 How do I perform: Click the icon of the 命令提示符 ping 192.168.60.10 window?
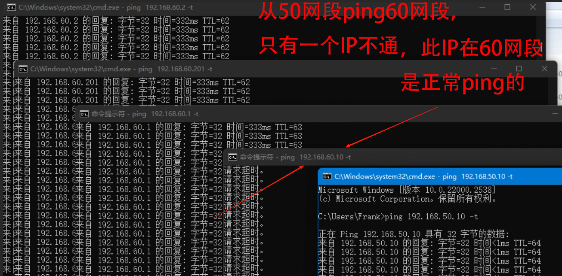[x=233, y=157]
